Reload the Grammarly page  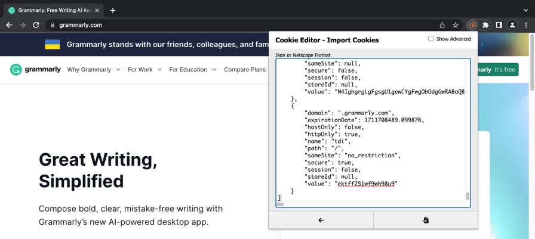pyautogui.click(x=36, y=25)
